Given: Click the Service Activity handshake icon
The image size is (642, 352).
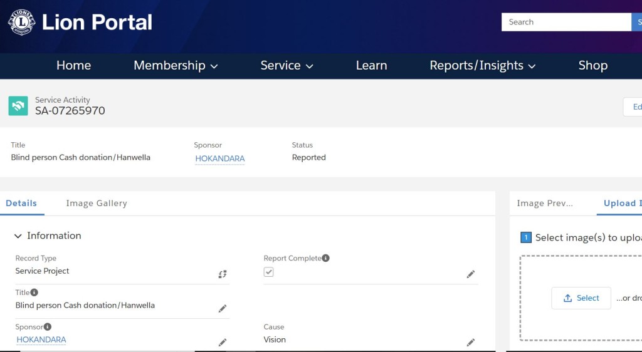Looking at the screenshot, I should pos(18,106).
